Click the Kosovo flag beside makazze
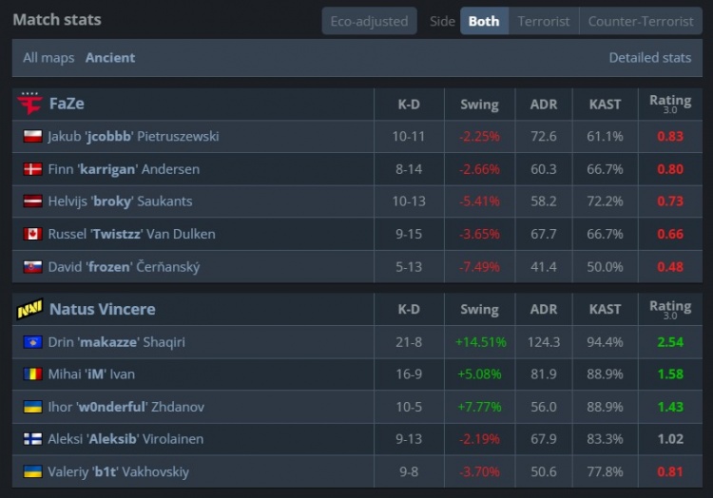 32,342
